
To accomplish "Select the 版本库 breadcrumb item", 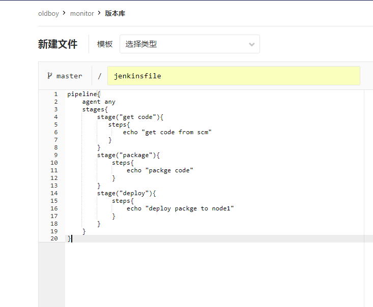I will click(115, 13).
